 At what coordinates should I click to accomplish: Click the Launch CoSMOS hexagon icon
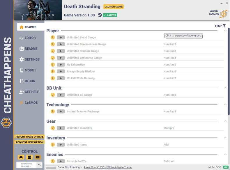(x=224, y=14)
